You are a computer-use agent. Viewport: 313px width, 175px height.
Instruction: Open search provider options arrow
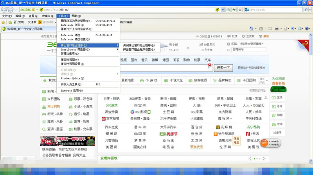point(310,9)
